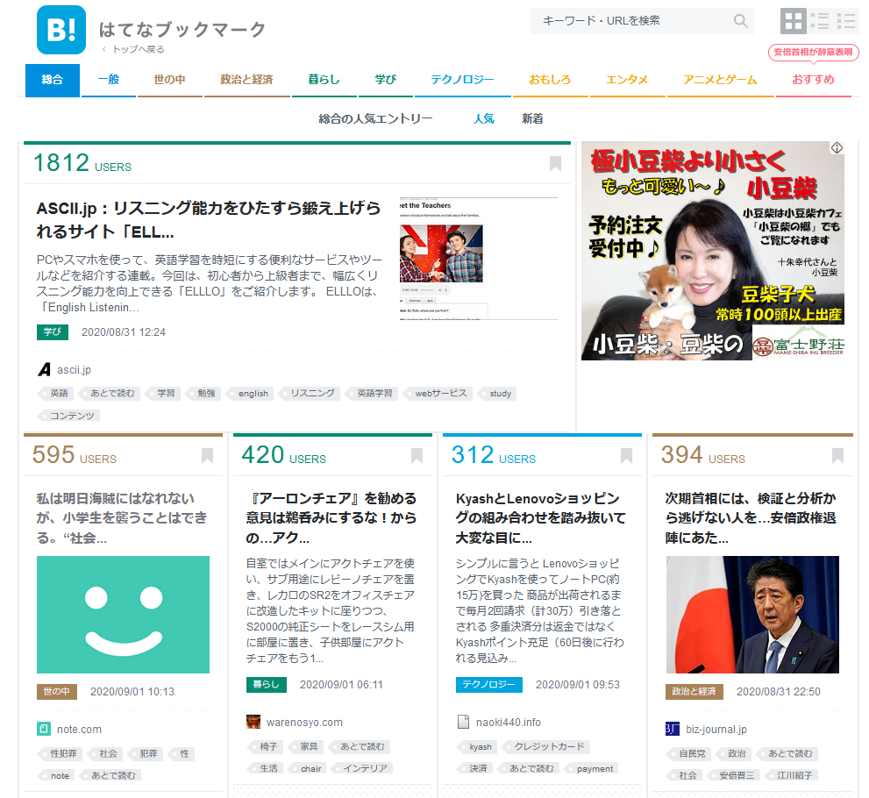
Task: Open 次期首相には article title
Action: click(x=751, y=518)
